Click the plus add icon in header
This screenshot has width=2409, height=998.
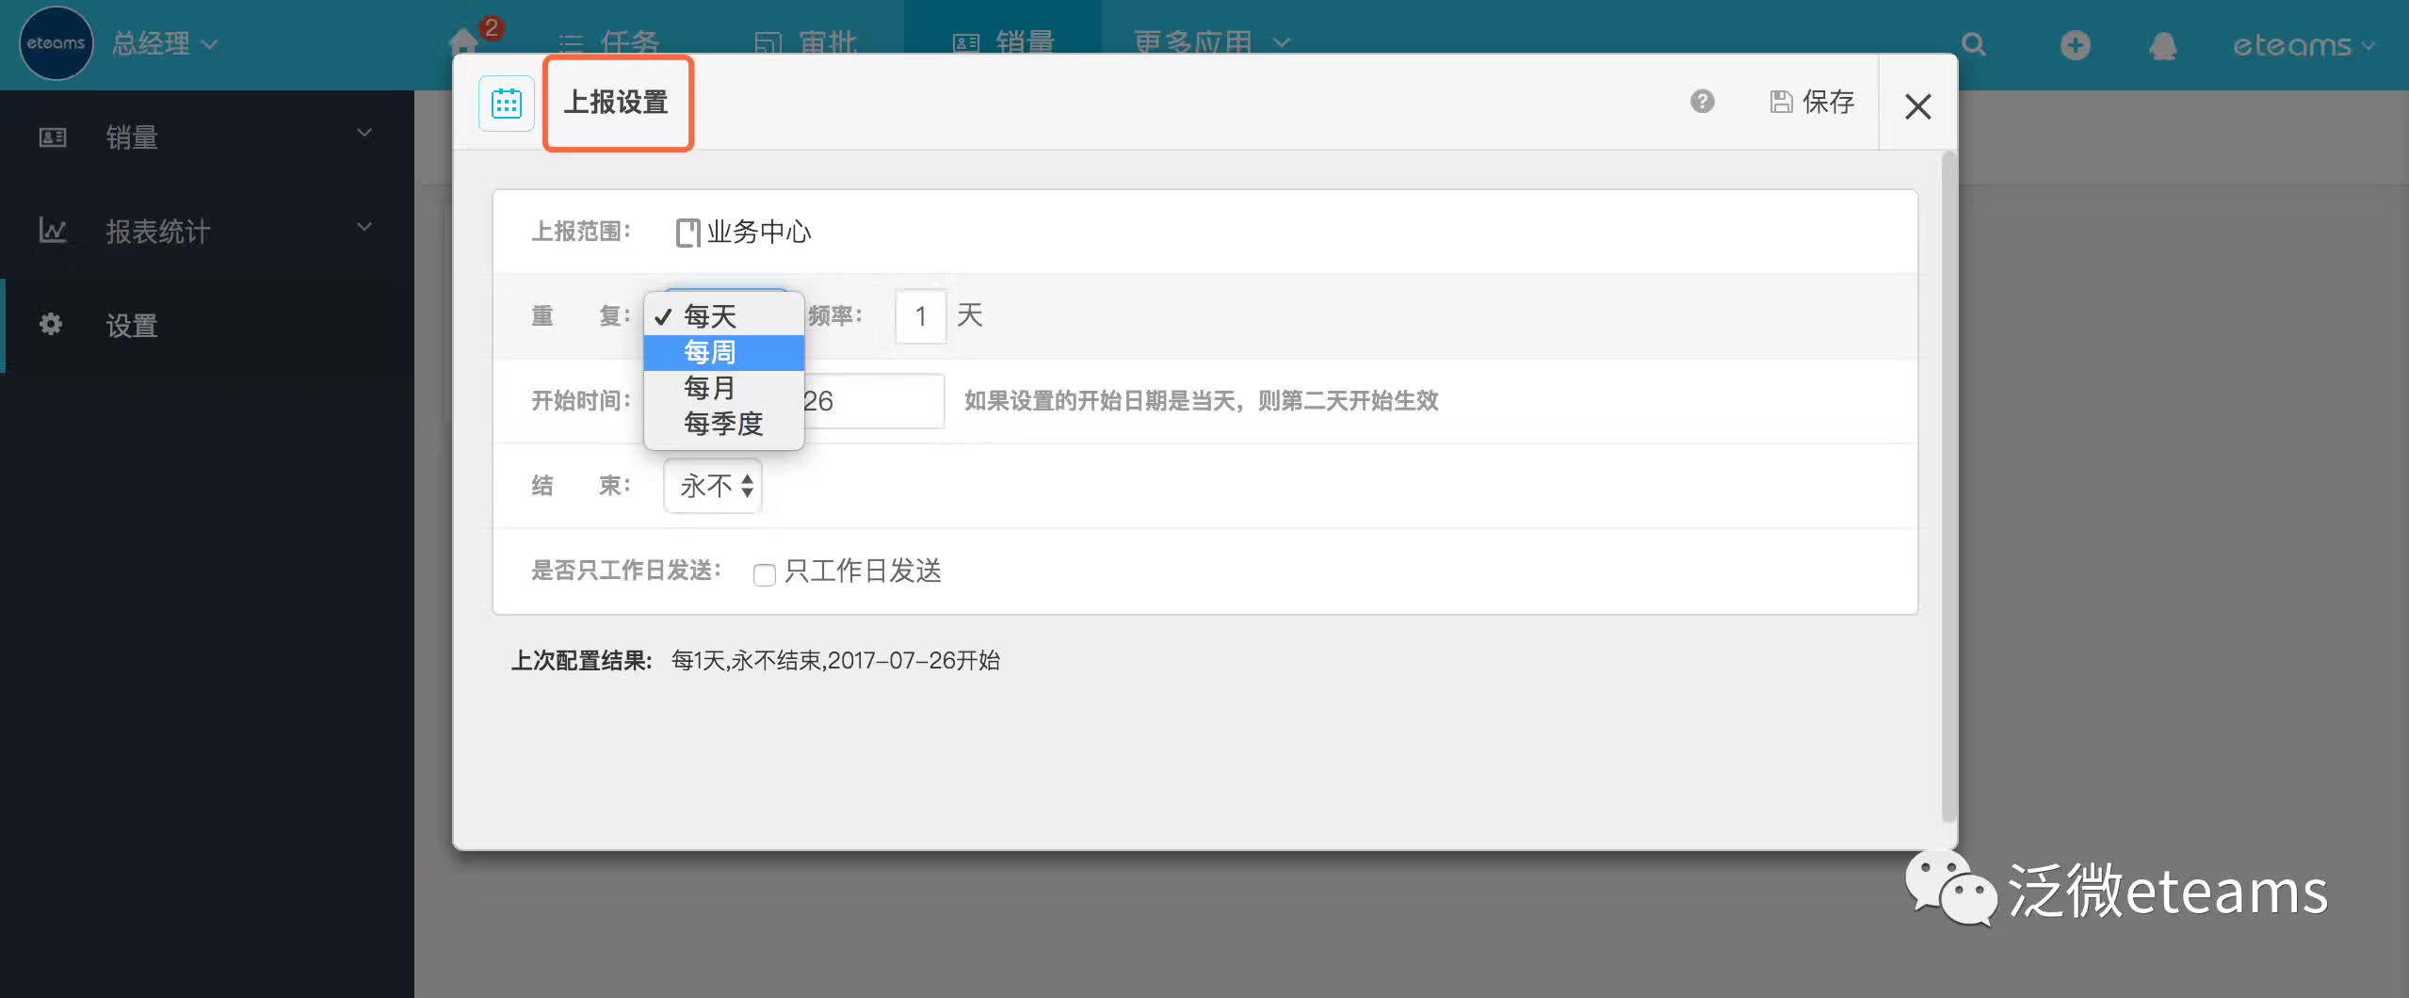(x=2075, y=45)
